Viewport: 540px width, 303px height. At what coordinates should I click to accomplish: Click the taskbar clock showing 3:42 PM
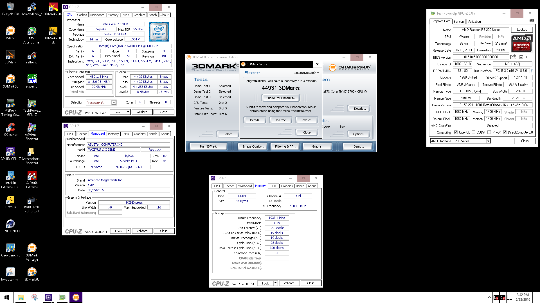(523, 297)
